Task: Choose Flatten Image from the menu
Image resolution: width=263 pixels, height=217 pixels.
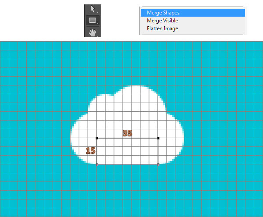Action: tap(193, 28)
